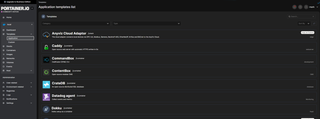Image resolution: width=320 pixels, height=119 pixels.
Task: Click the Stacks layers icon
Action: click(x=3, y=46)
